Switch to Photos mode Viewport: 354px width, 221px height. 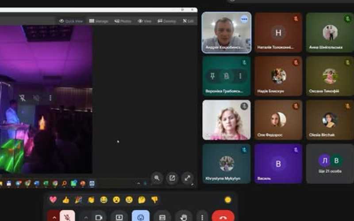pos(123,21)
